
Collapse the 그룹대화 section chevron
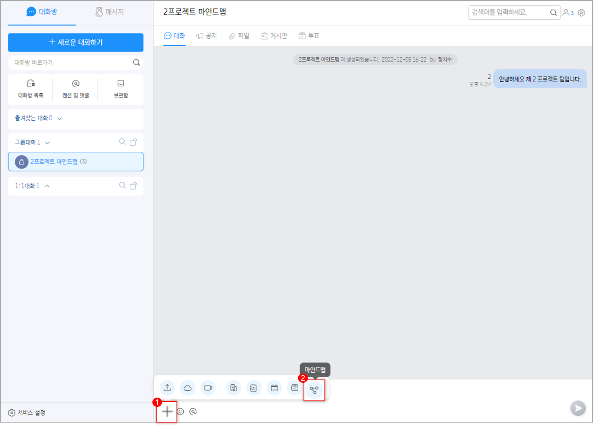pos(47,143)
